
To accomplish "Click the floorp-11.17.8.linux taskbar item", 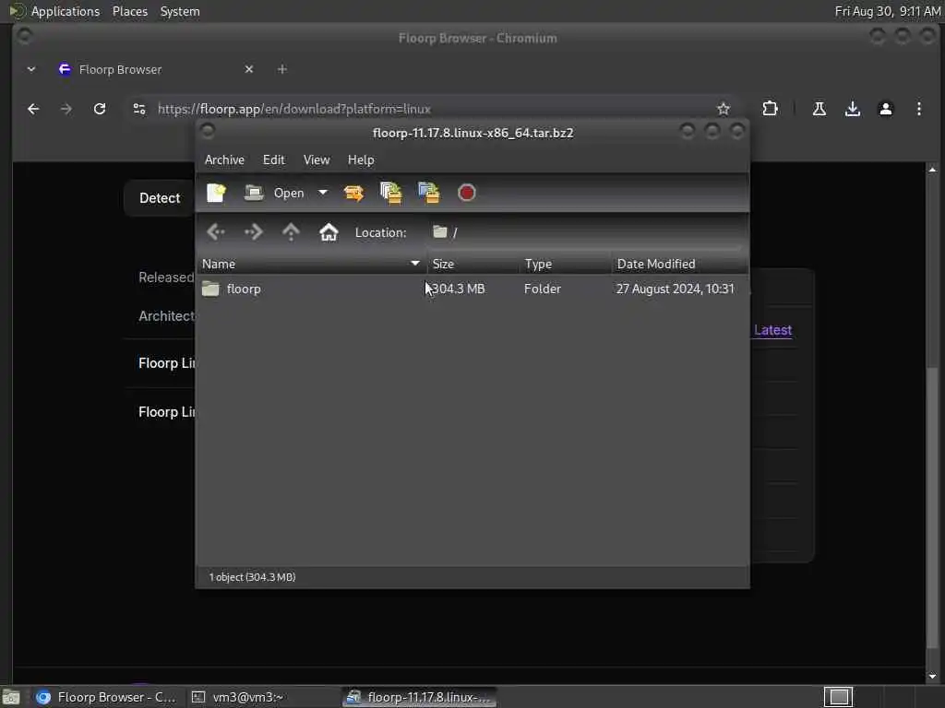I will tap(420, 697).
